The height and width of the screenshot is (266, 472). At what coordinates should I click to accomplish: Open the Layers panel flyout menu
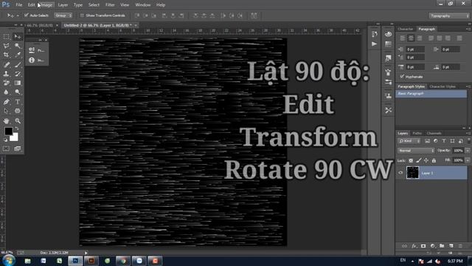468,133
